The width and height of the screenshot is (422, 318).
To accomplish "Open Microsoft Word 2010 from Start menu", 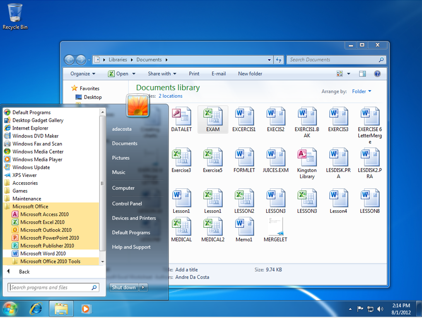I will click(43, 253).
